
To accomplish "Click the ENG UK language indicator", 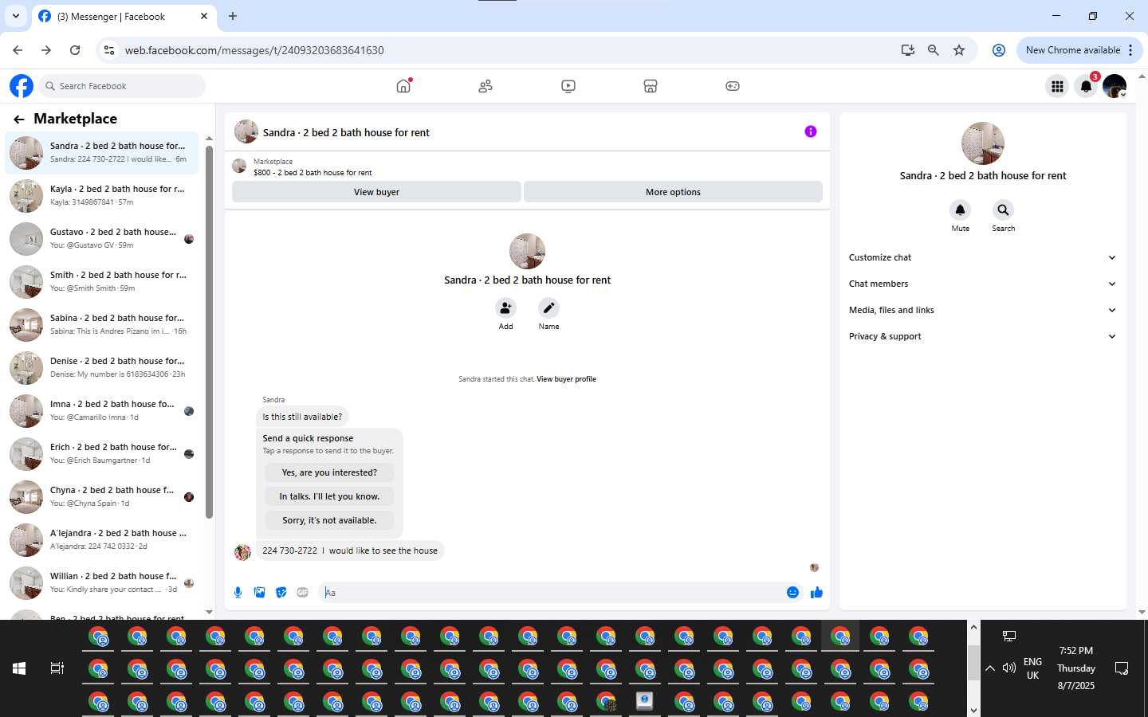I will [1032, 668].
